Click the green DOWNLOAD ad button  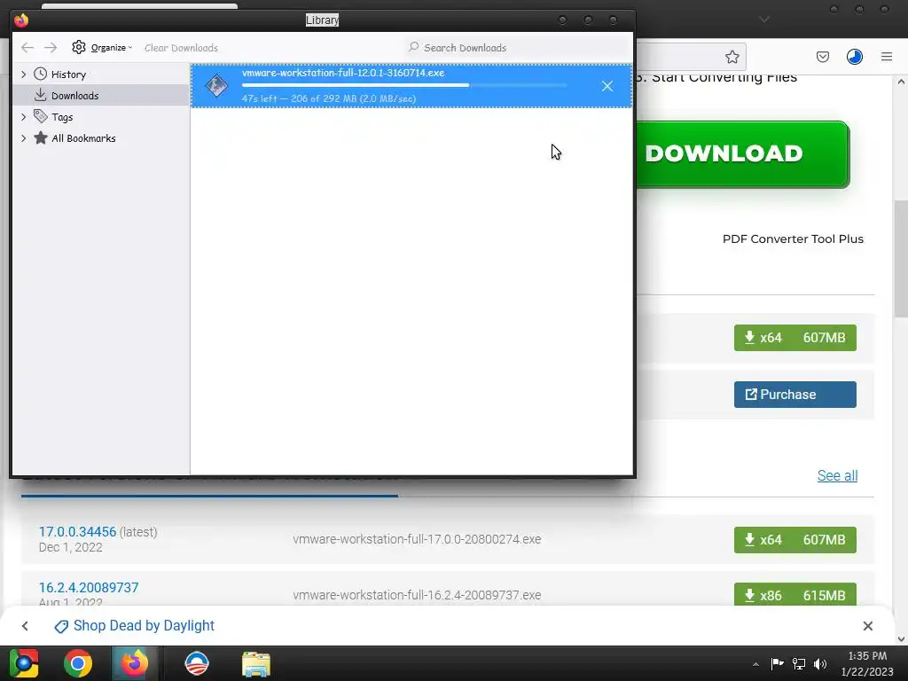point(742,154)
